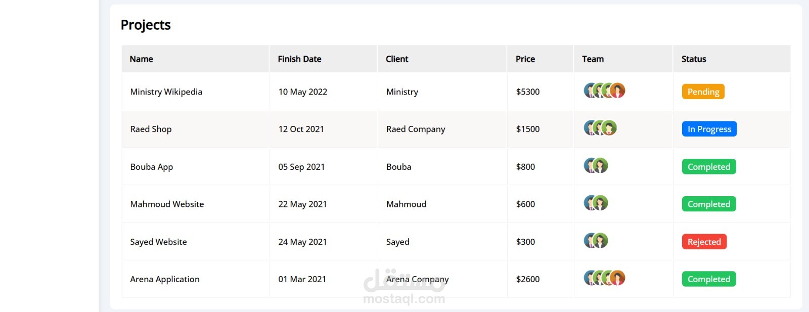The height and width of the screenshot is (312, 809).
Task: Click the first avatar in the Arena Application row
Action: point(590,278)
